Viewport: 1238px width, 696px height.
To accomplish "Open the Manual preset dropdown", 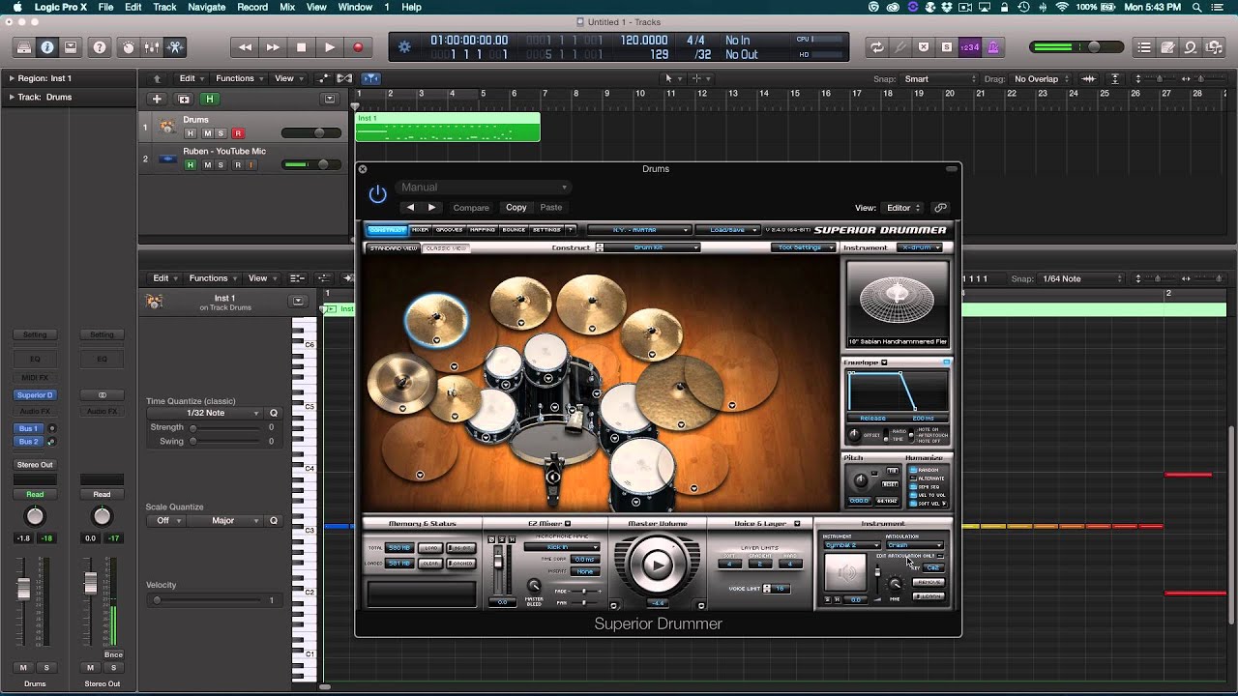I will pos(483,188).
